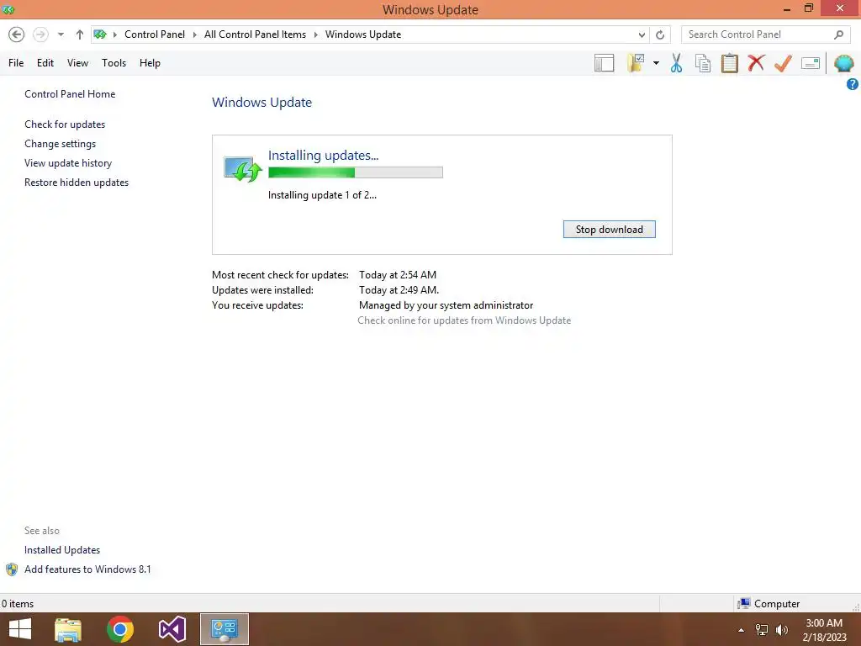Click the '0 items' status bar text
Screen dimensions: 861x646
pos(18,604)
